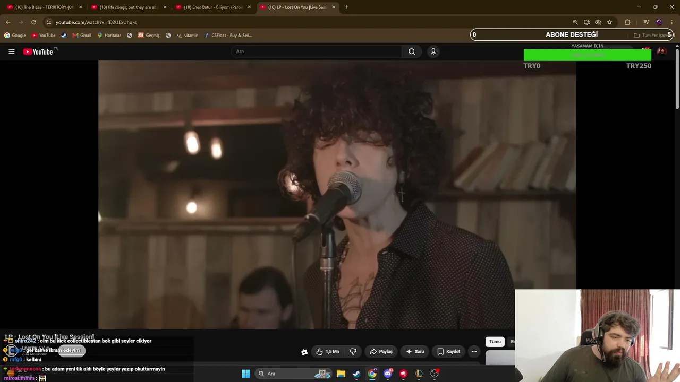
Task: Select the Tümü filter chip
Action: tap(495, 342)
